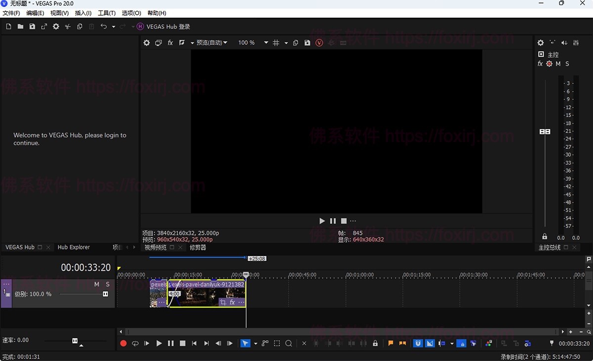Open project properties gear in main toolbar
Viewport: 593px width, 361px height.
[56, 27]
